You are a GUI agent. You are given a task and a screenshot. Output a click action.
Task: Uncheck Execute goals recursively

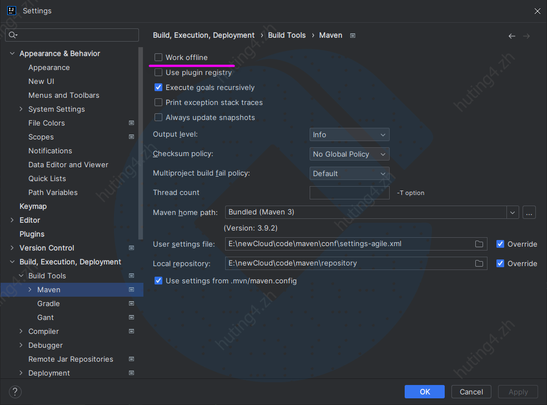(158, 87)
